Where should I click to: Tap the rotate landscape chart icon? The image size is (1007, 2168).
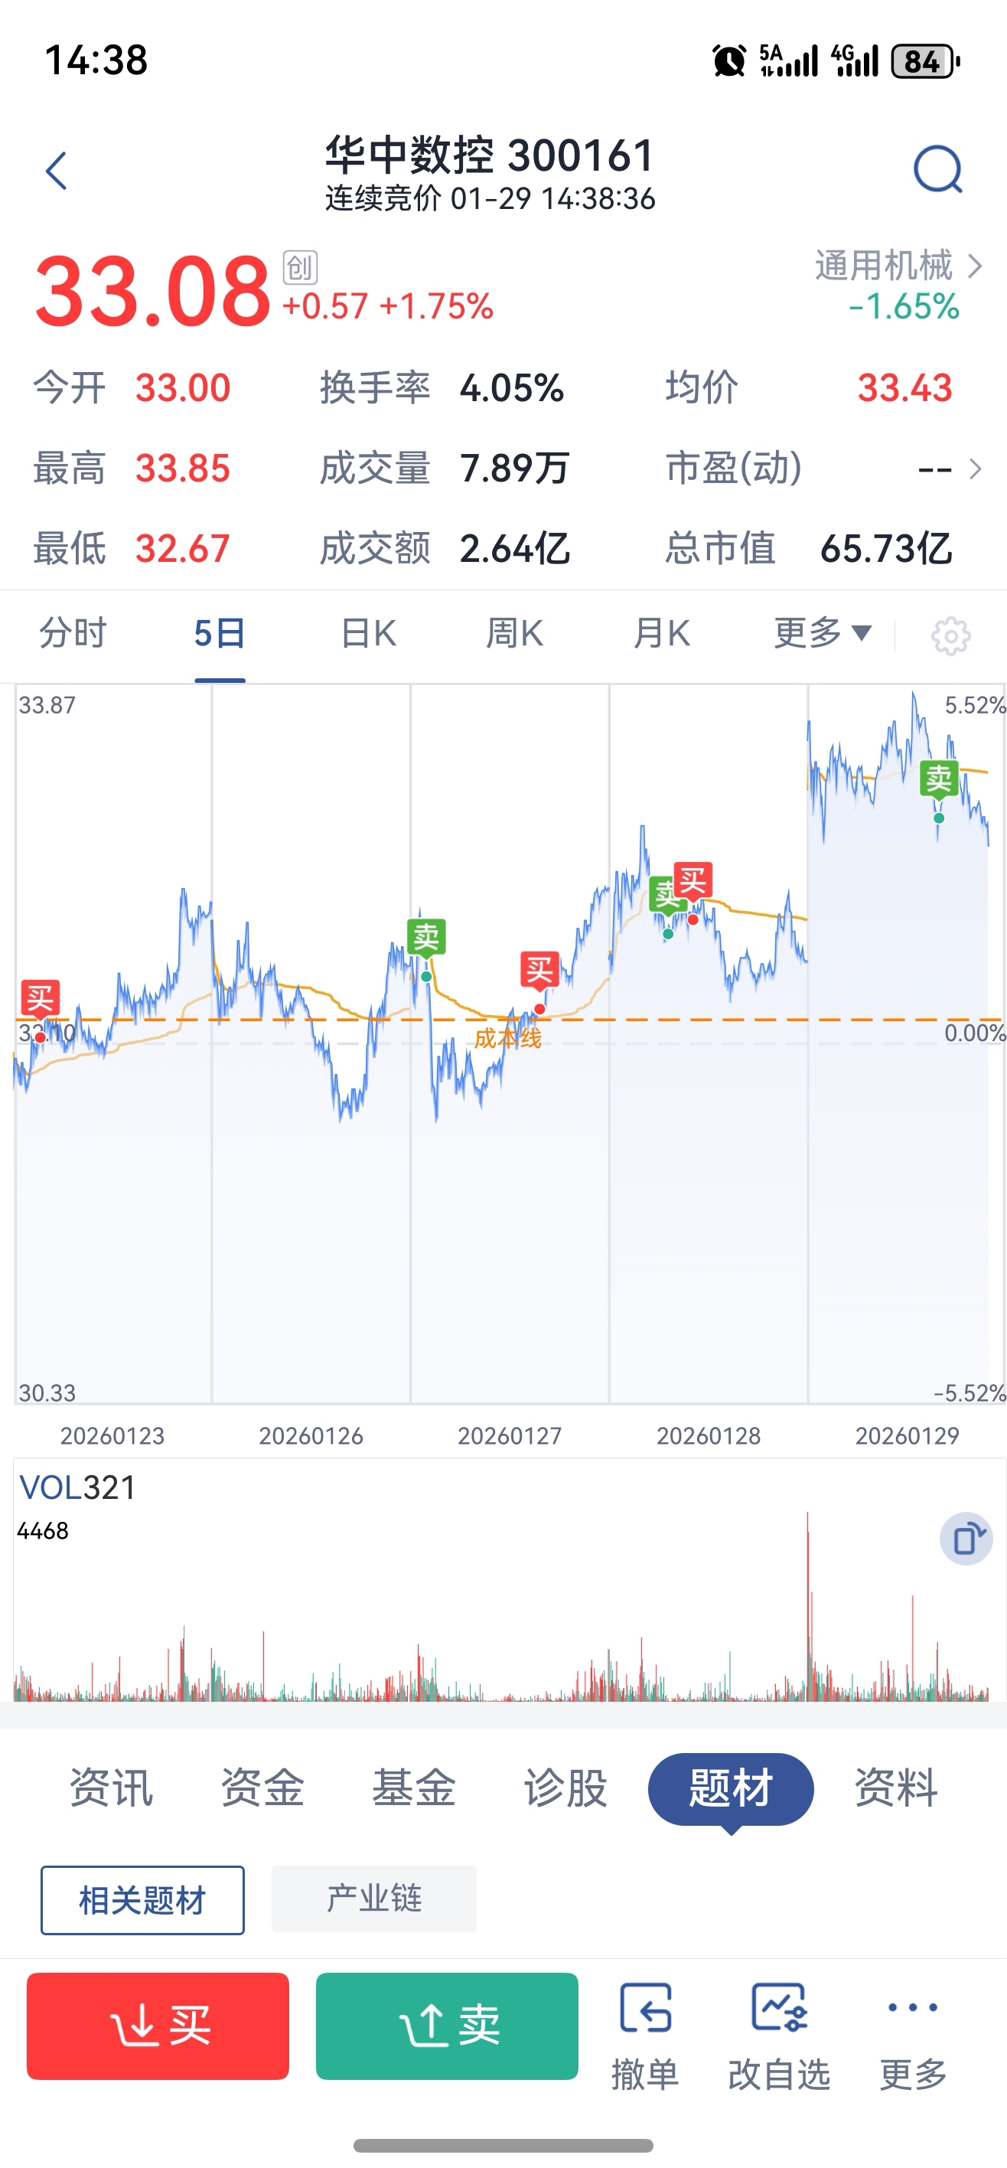[x=966, y=1539]
